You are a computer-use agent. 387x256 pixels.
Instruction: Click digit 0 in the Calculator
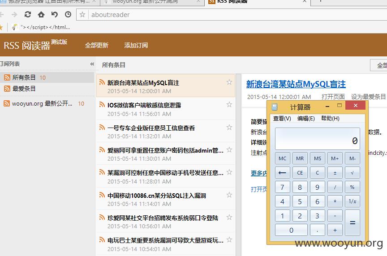(x=291, y=230)
